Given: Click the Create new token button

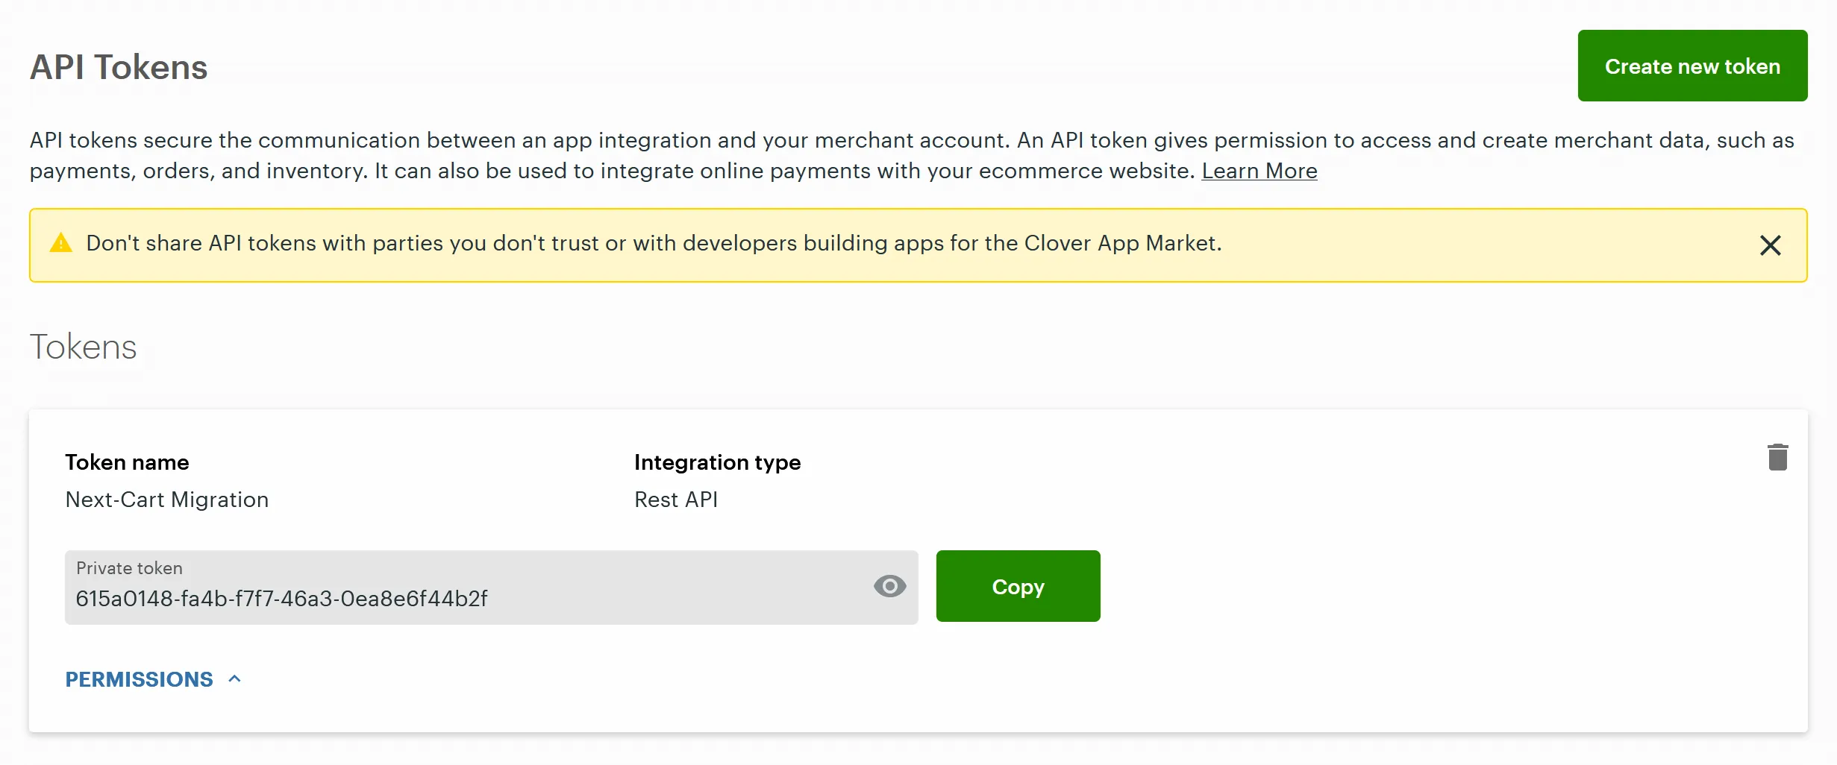Looking at the screenshot, I should point(1692,66).
